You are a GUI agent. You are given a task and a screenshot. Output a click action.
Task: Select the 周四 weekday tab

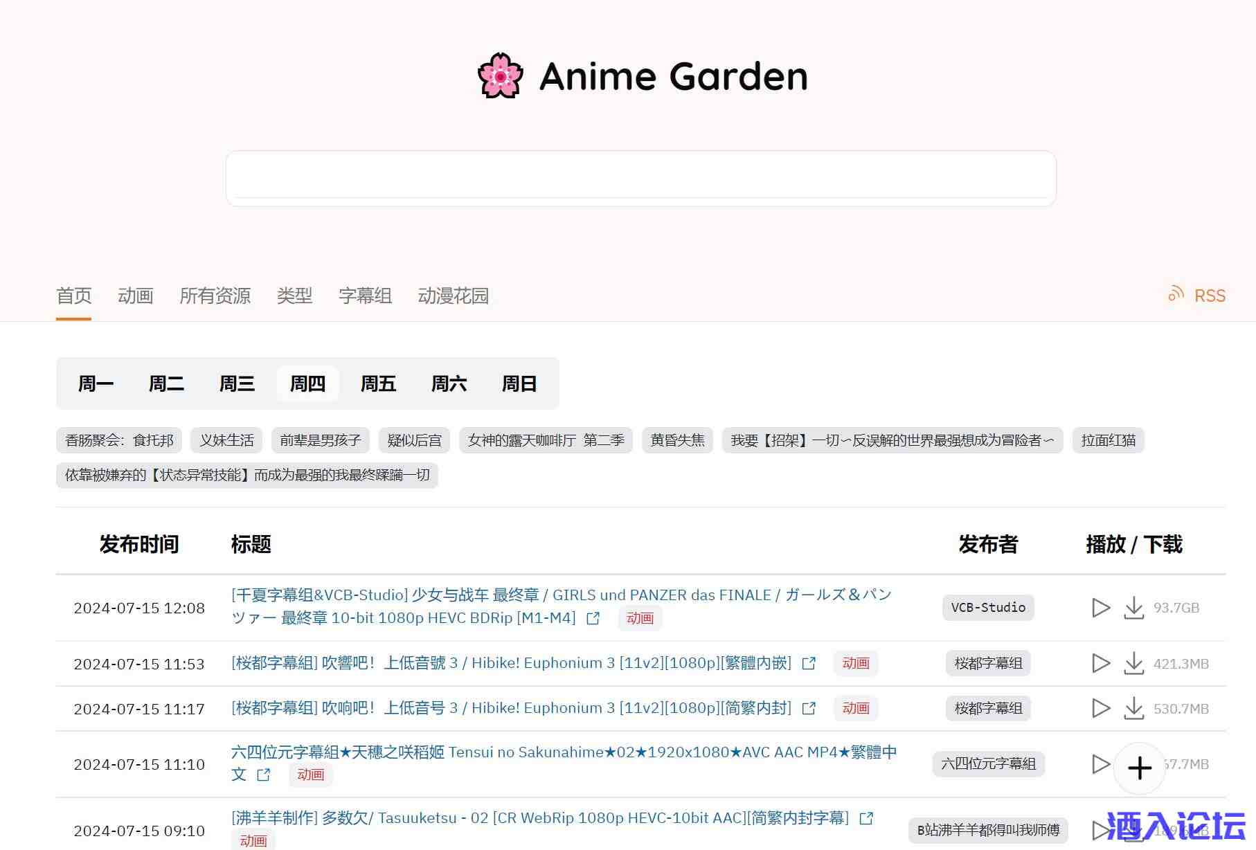(307, 383)
